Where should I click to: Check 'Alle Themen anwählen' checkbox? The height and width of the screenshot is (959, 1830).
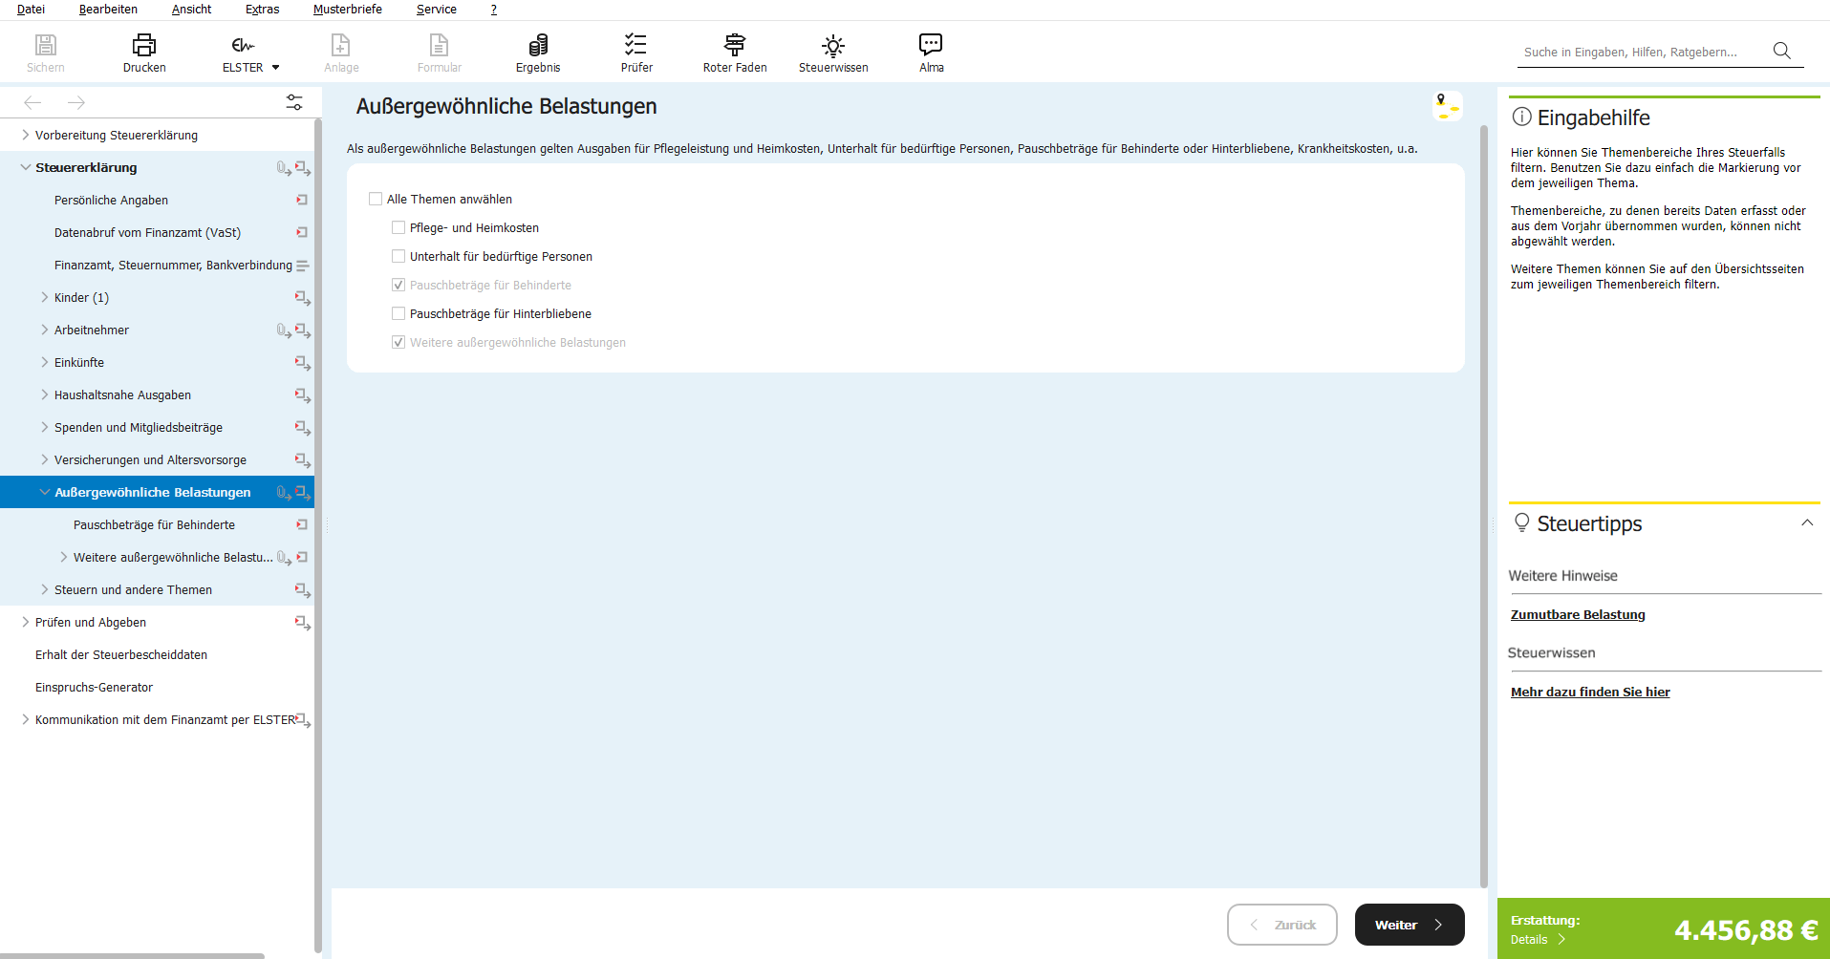point(376,199)
